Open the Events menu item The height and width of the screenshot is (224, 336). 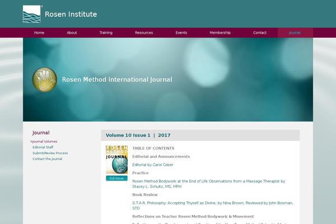click(x=181, y=33)
